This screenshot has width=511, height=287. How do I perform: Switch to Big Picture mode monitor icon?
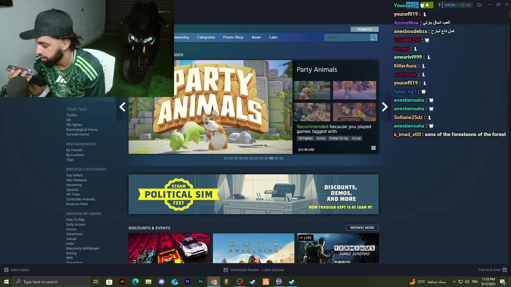pyautogui.click(x=479, y=5)
